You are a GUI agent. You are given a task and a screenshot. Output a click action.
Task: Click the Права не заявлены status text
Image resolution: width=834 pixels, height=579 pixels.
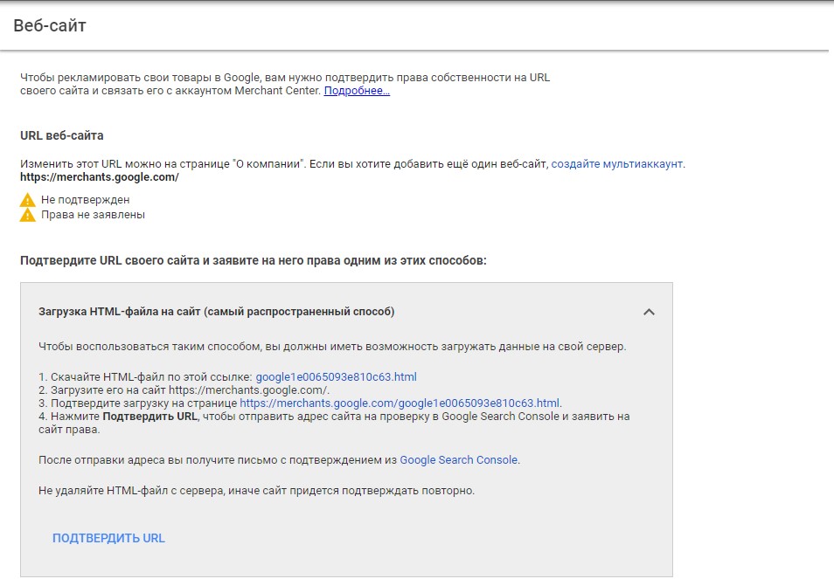point(93,215)
